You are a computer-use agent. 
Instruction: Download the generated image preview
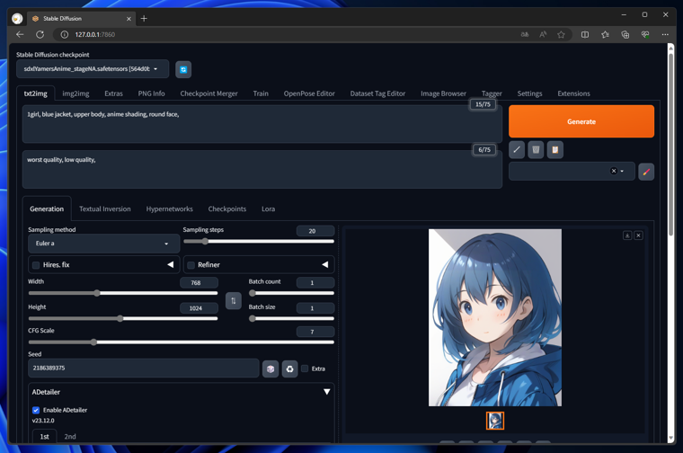[x=627, y=235]
